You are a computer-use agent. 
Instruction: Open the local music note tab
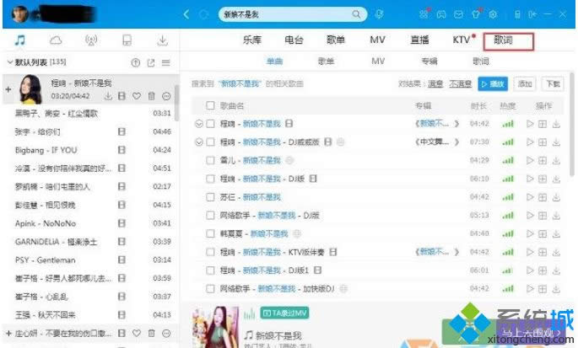point(19,40)
